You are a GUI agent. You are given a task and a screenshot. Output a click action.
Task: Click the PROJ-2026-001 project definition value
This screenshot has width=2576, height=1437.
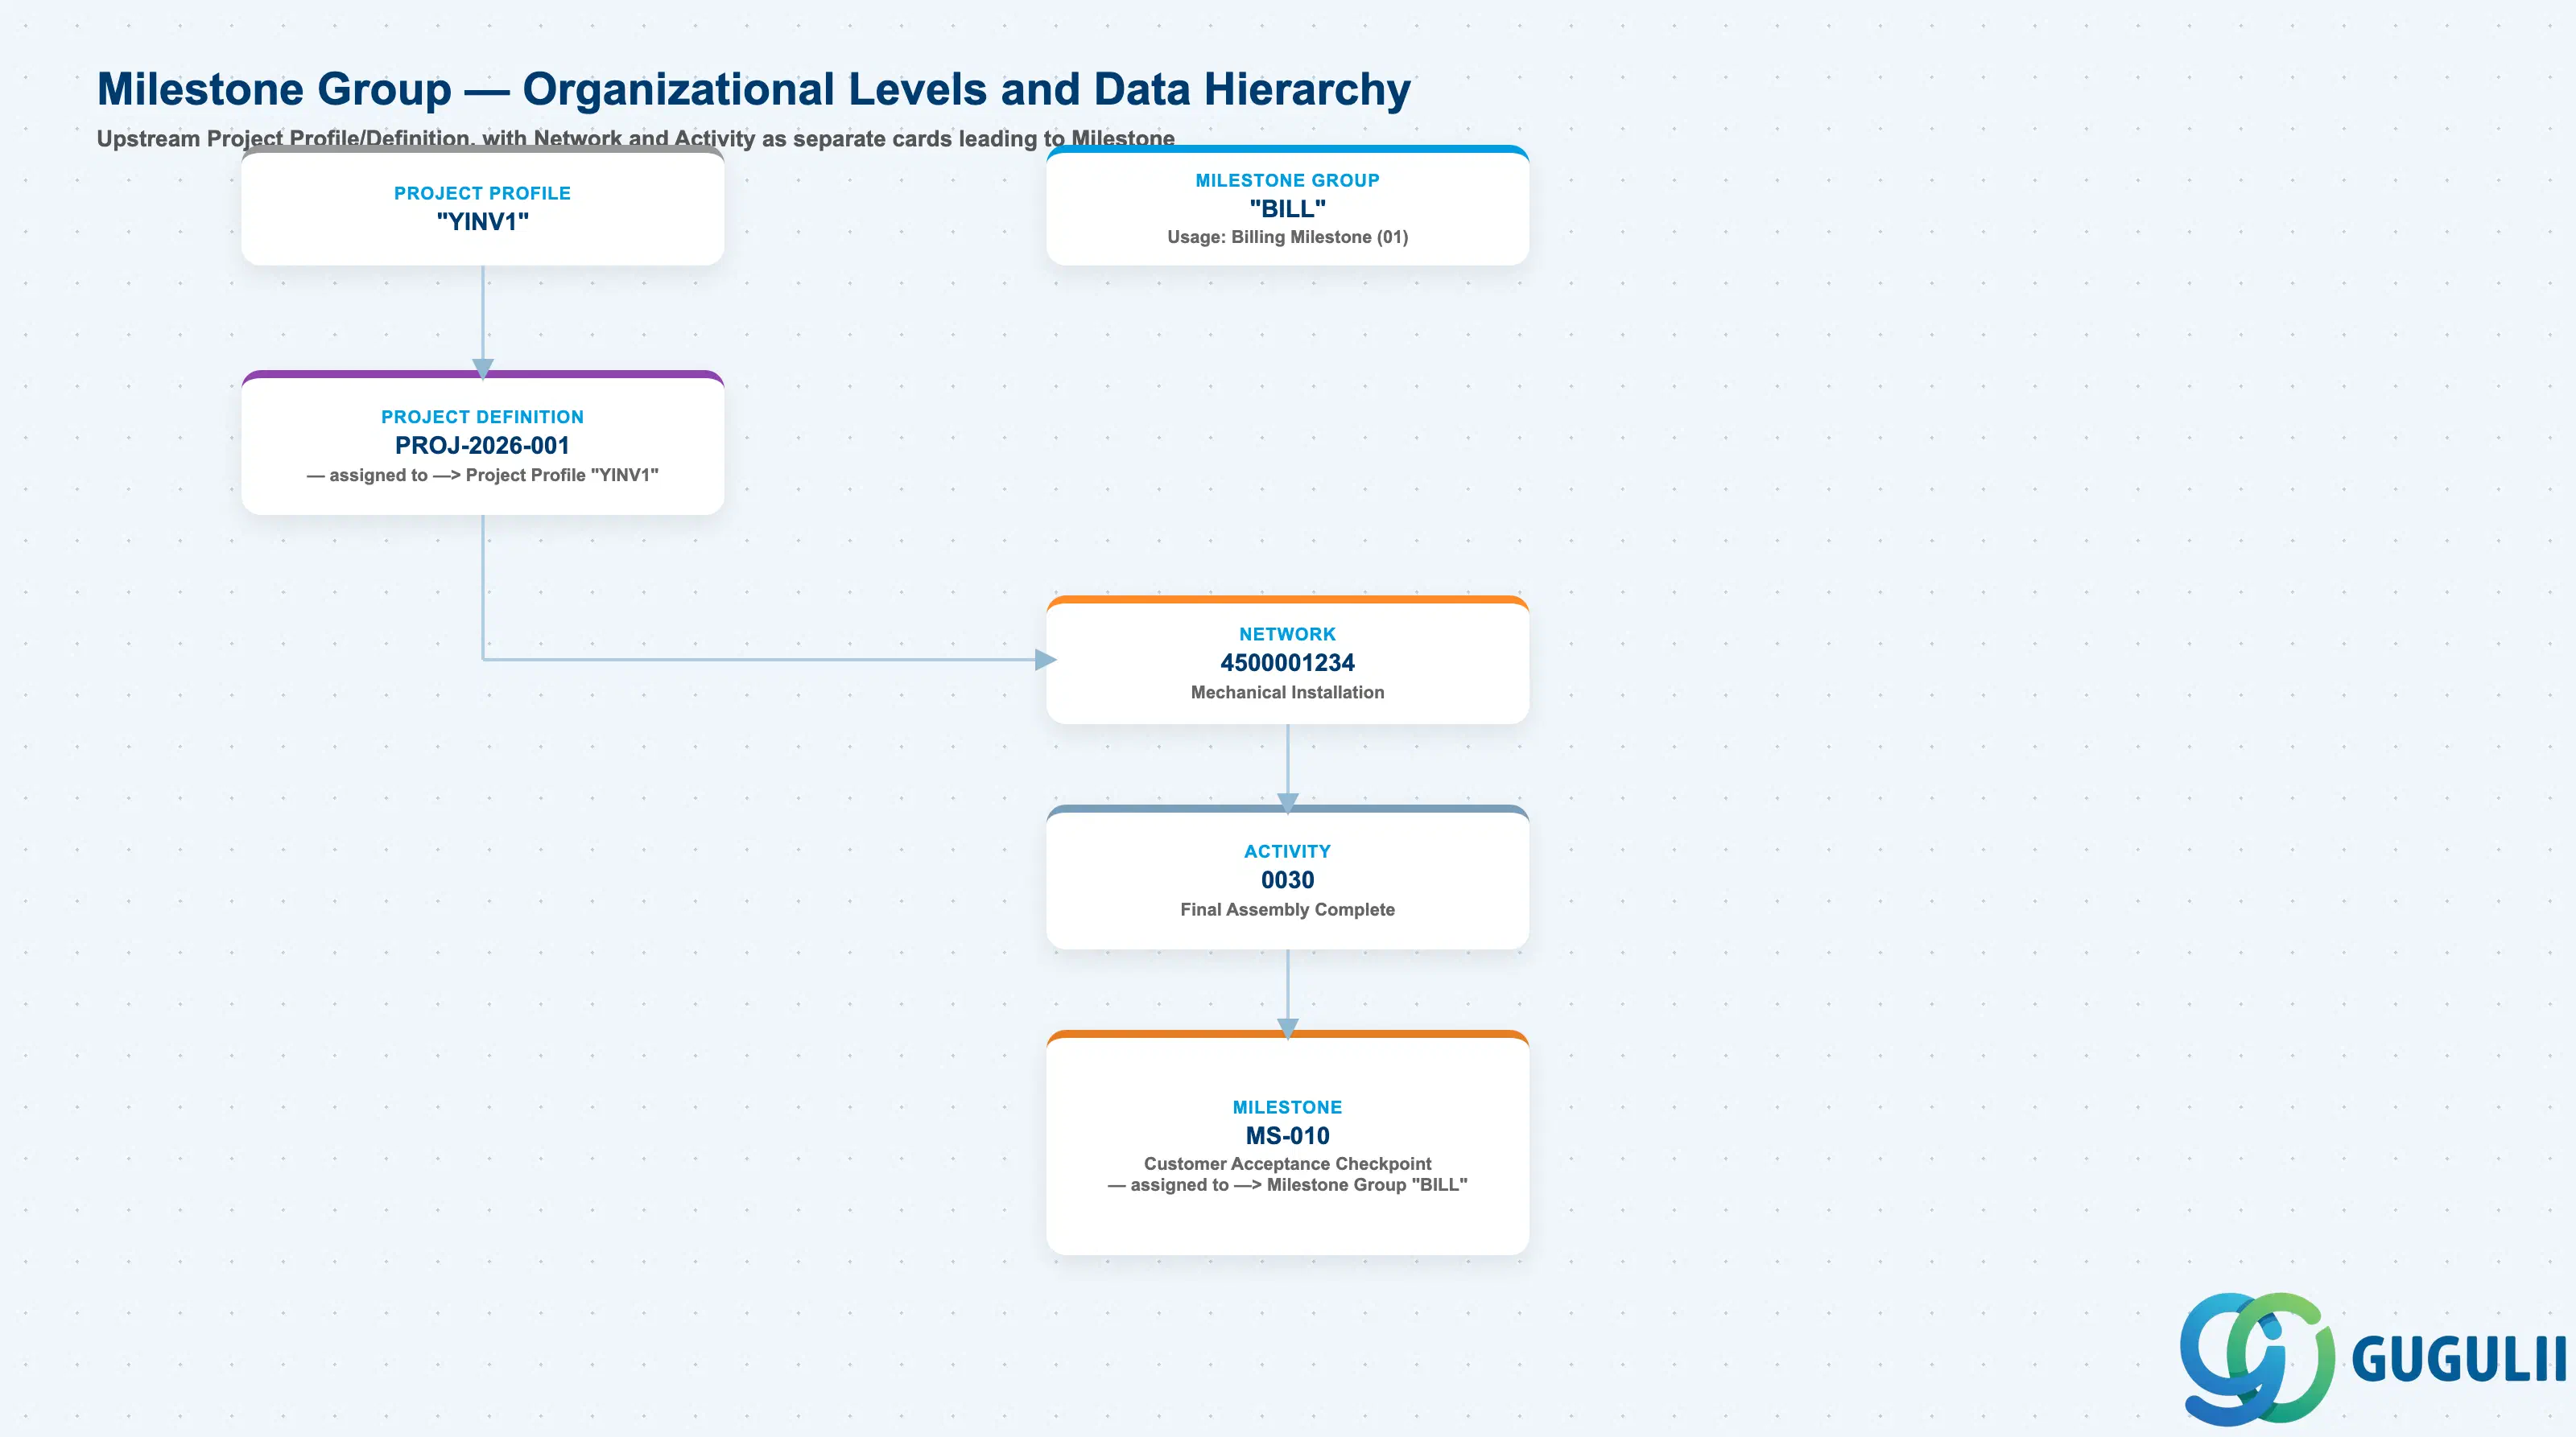click(x=482, y=446)
